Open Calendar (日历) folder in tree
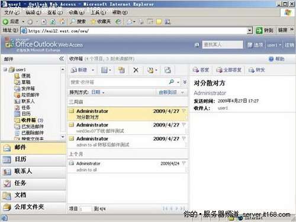The image size is (296, 222). [x=22, y=113]
